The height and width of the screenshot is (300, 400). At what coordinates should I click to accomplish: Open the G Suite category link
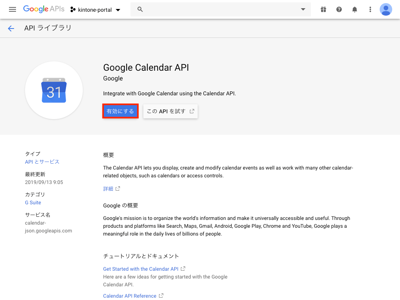(x=33, y=202)
